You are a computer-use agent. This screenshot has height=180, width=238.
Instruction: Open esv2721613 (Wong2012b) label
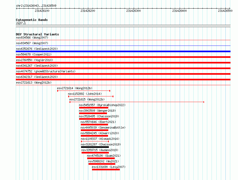pos(34,82)
